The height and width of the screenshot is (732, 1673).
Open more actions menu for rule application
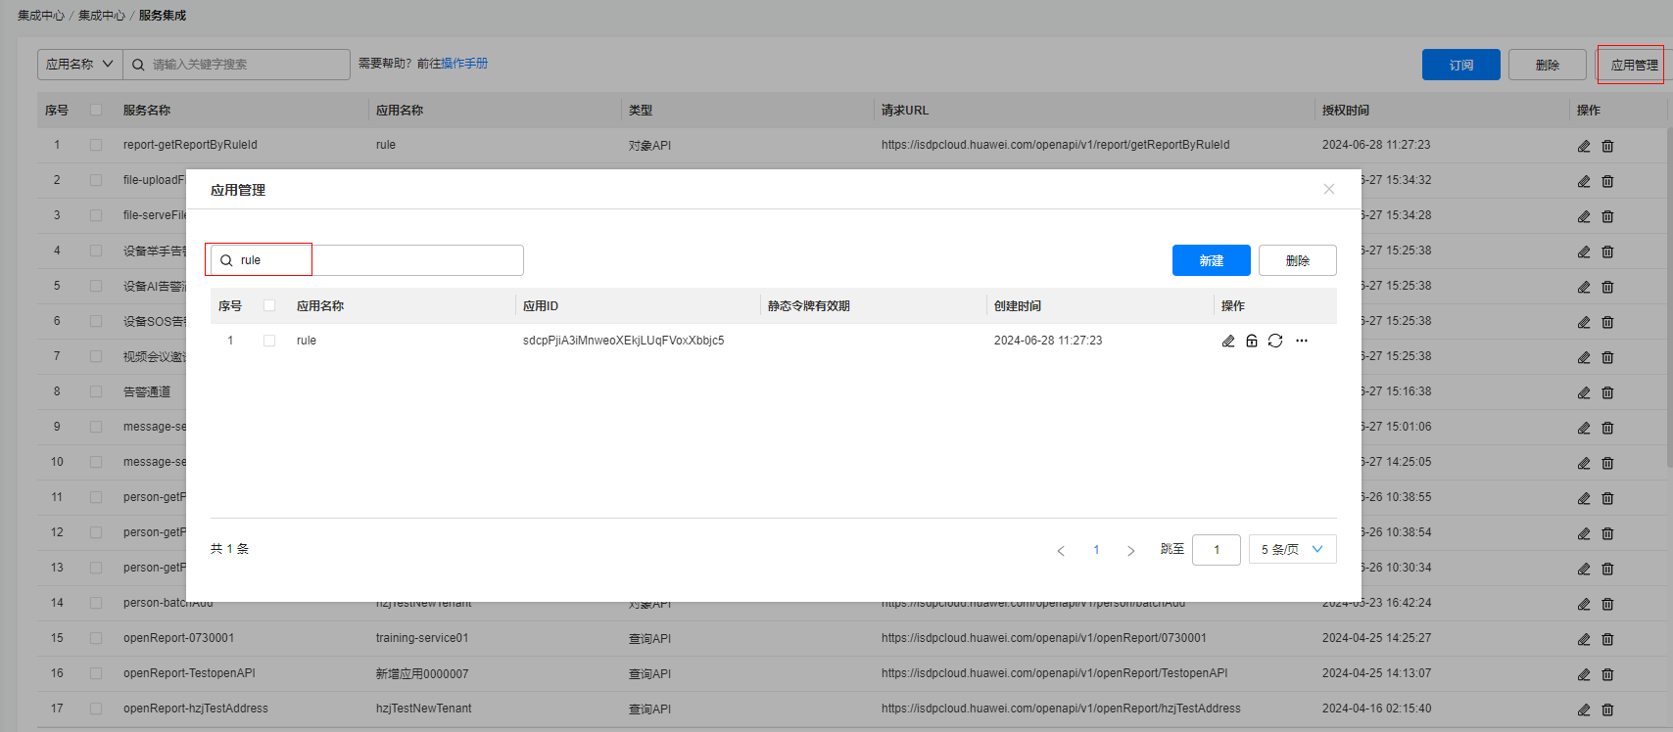point(1302,341)
